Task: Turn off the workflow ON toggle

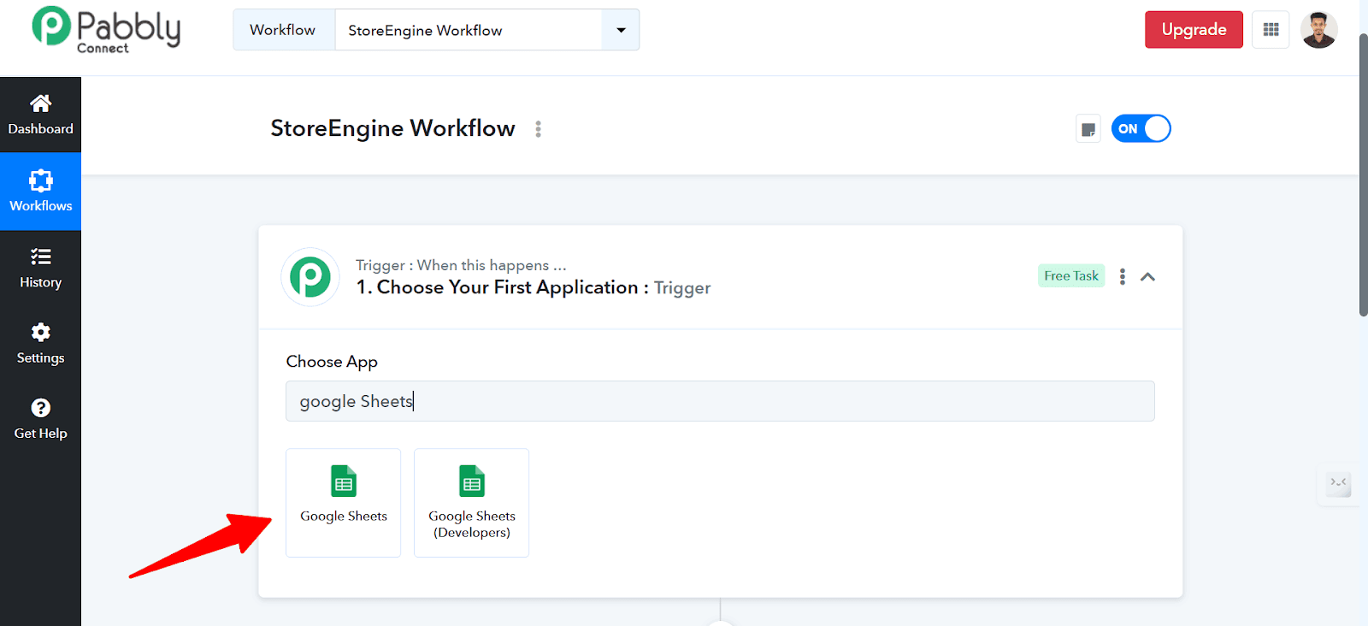Action: click(x=1141, y=129)
